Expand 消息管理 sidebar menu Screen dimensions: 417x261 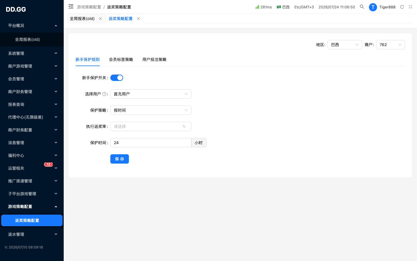coord(32,143)
